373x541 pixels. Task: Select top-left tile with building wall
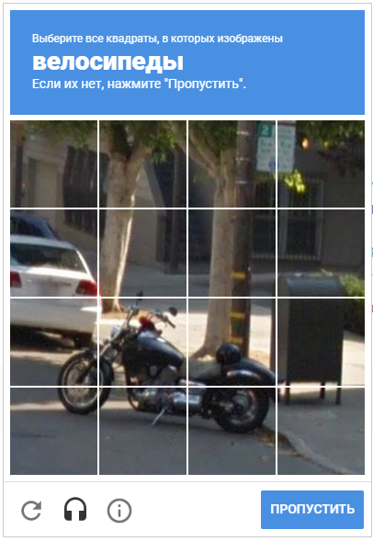coord(53,163)
